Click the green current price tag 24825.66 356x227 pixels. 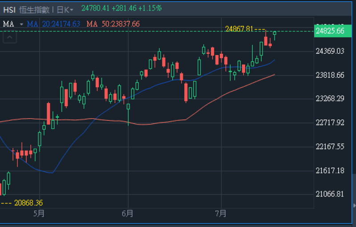pos(330,31)
